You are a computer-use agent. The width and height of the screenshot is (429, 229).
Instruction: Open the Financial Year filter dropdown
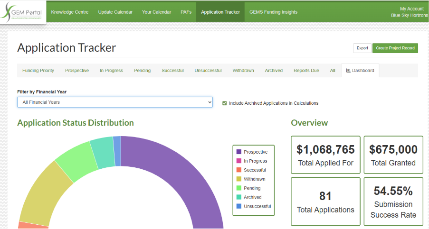coord(114,102)
